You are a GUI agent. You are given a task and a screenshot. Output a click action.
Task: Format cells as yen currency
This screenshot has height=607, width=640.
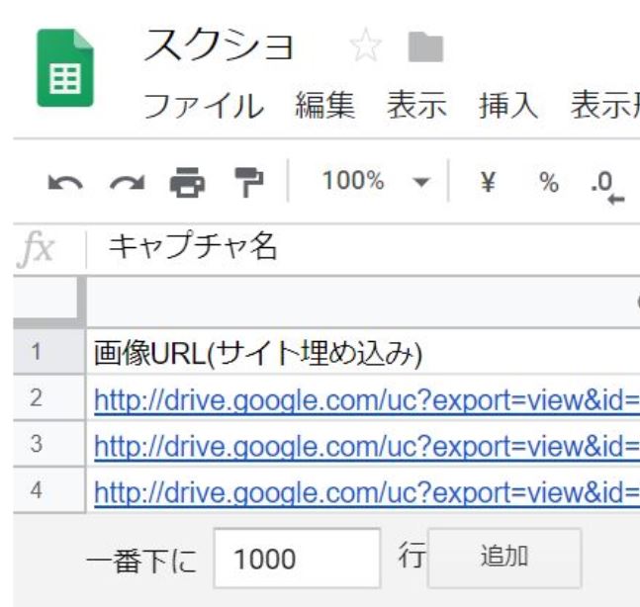pyautogui.click(x=488, y=182)
